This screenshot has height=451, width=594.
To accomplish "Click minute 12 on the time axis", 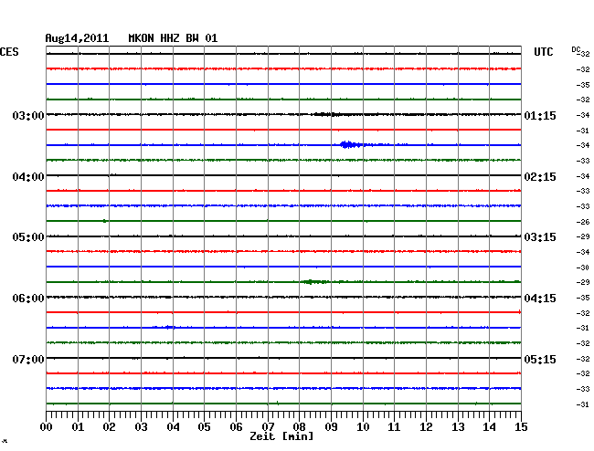I will tap(426, 427).
